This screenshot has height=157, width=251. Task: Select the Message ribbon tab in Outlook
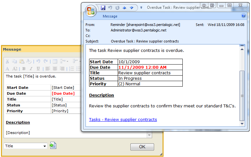click(110, 16)
